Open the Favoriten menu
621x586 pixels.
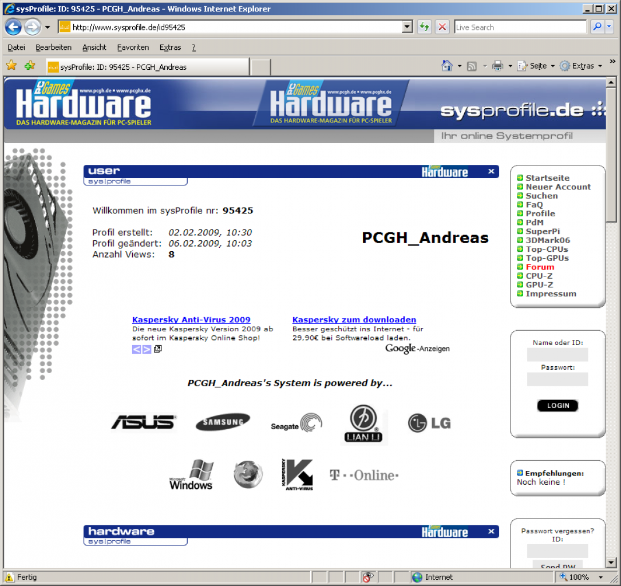pos(133,47)
